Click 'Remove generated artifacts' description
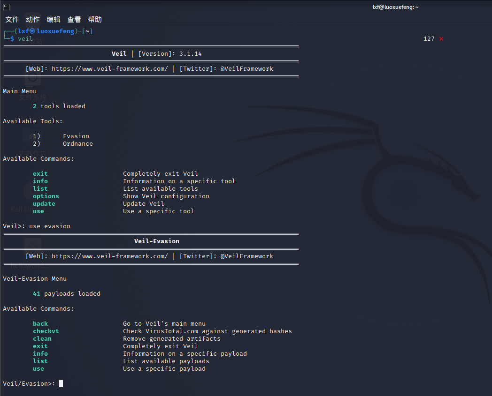 click(x=172, y=339)
